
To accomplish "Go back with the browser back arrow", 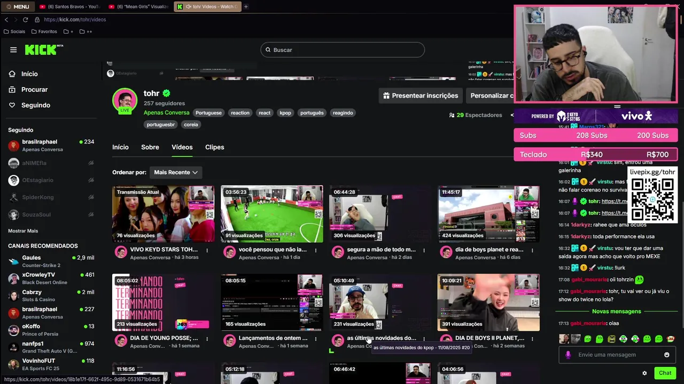I will coord(6,19).
